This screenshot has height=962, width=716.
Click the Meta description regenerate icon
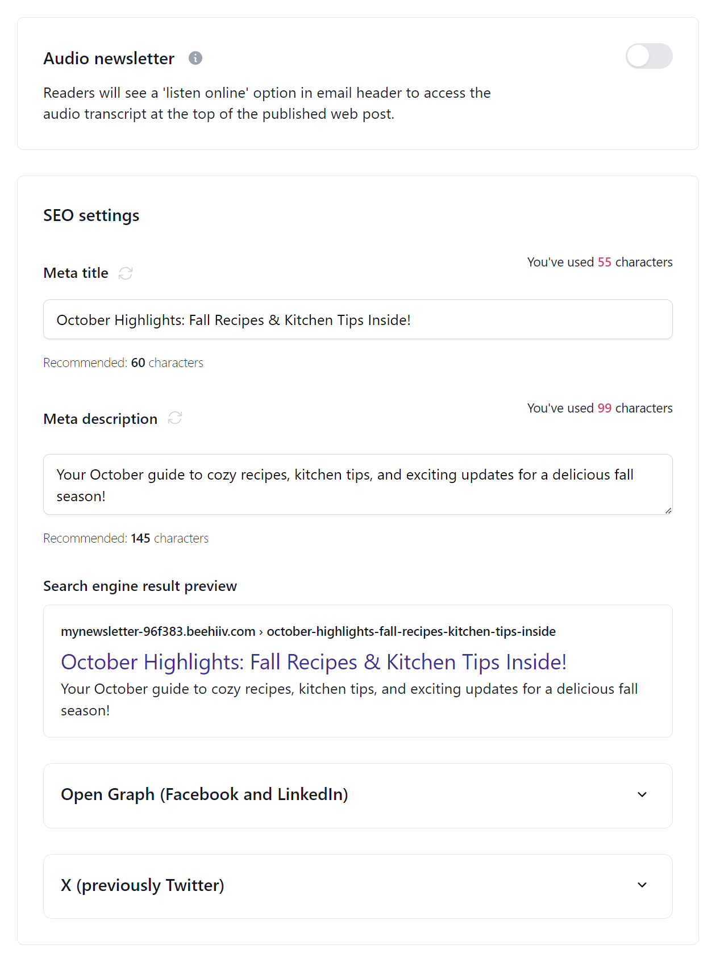pyautogui.click(x=176, y=419)
